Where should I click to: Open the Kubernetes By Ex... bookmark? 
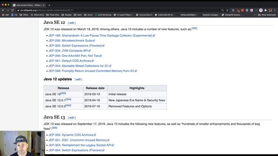(164, 15)
